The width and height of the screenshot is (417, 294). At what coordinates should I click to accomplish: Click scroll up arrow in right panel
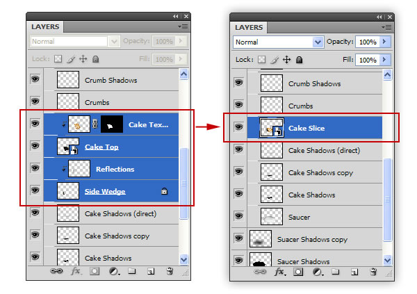click(388, 75)
